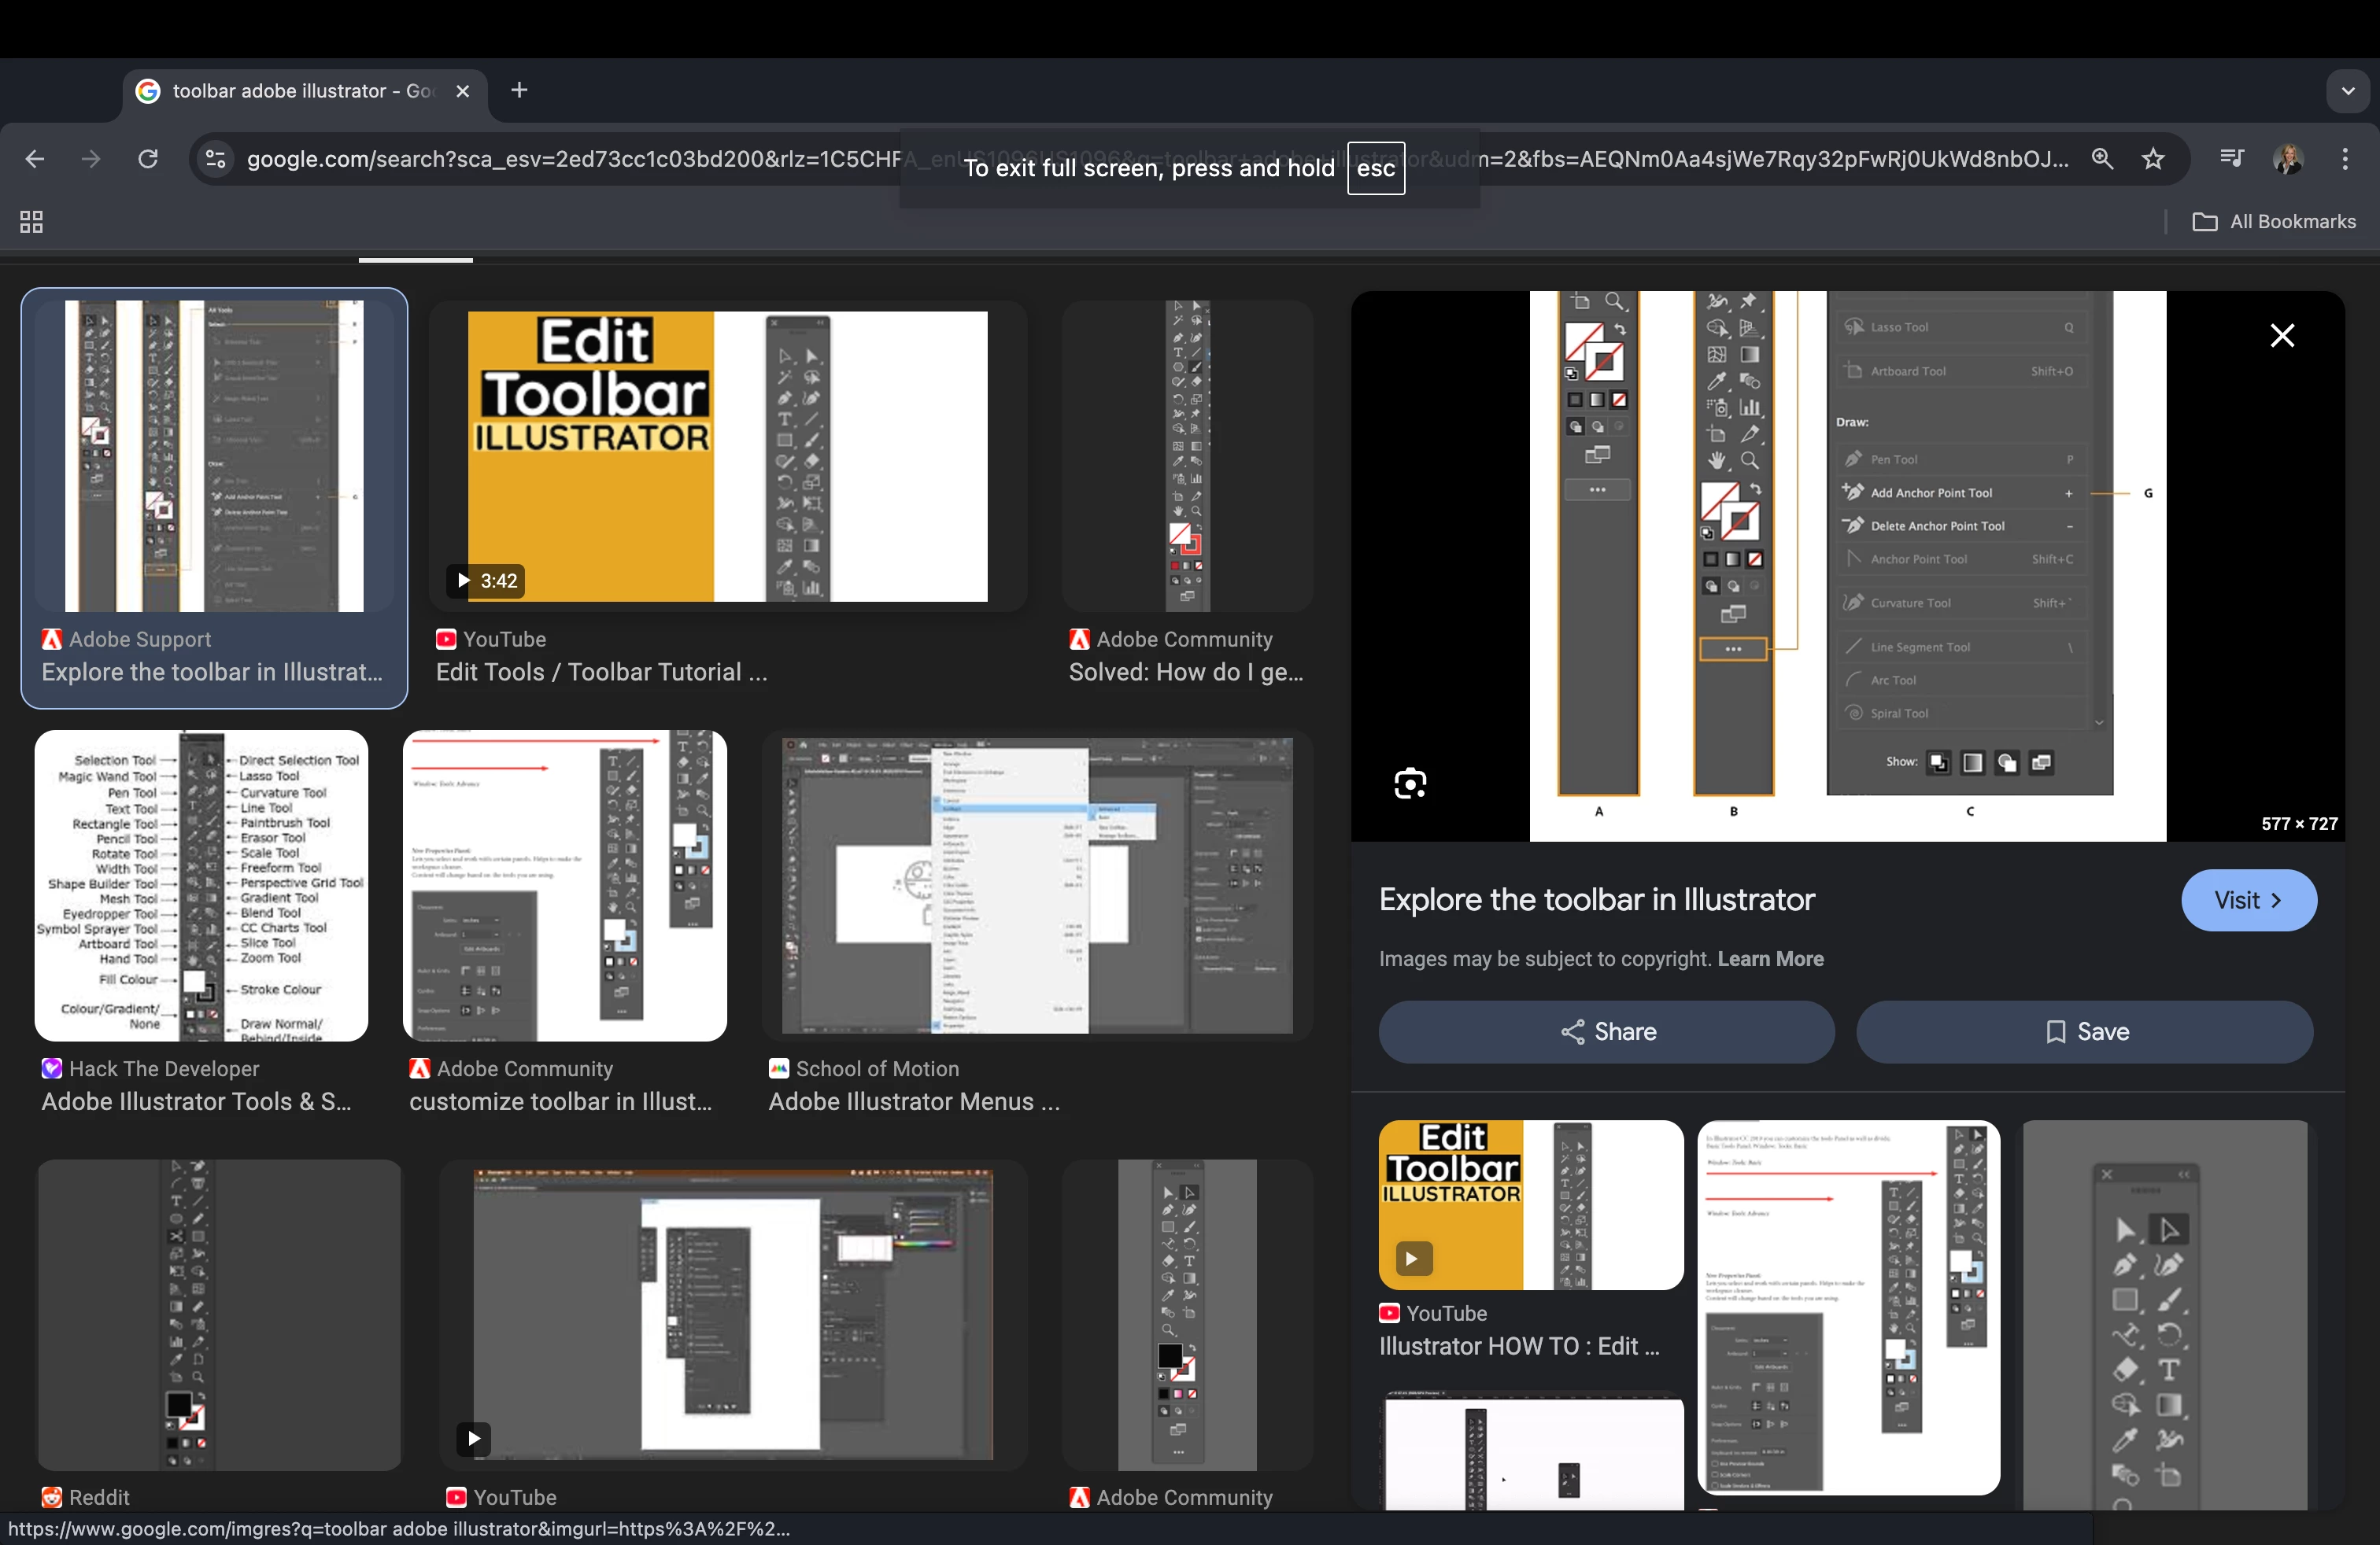Open the Learn More copyright link
Image resolution: width=2380 pixels, height=1545 pixels.
pos(1770,960)
